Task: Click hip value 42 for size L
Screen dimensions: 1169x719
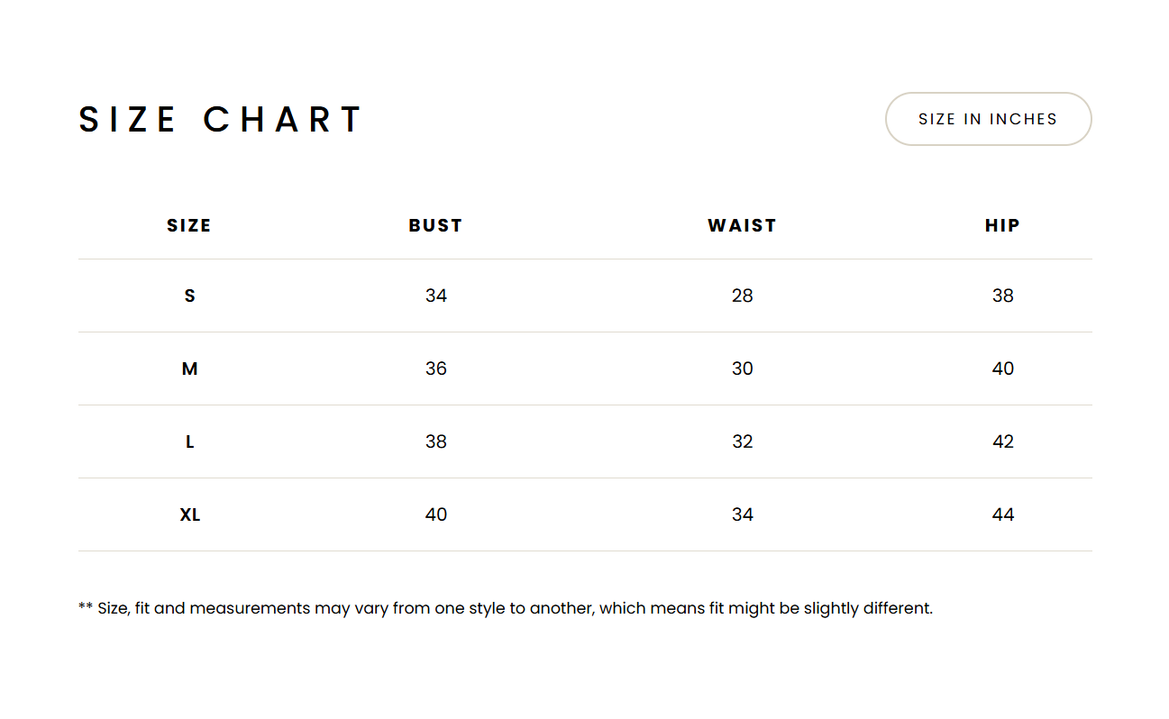Action: coord(1002,441)
